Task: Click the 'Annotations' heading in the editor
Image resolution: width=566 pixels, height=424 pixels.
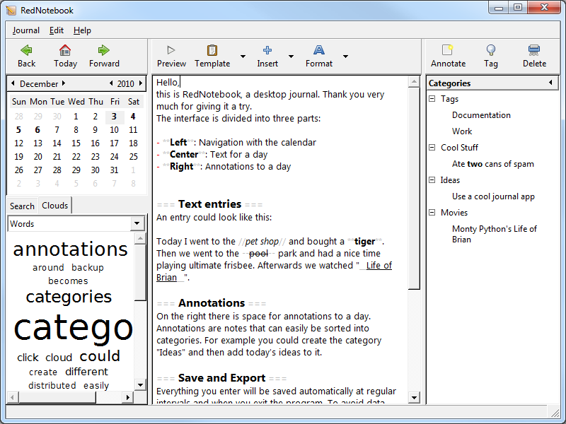Action: coord(212,303)
